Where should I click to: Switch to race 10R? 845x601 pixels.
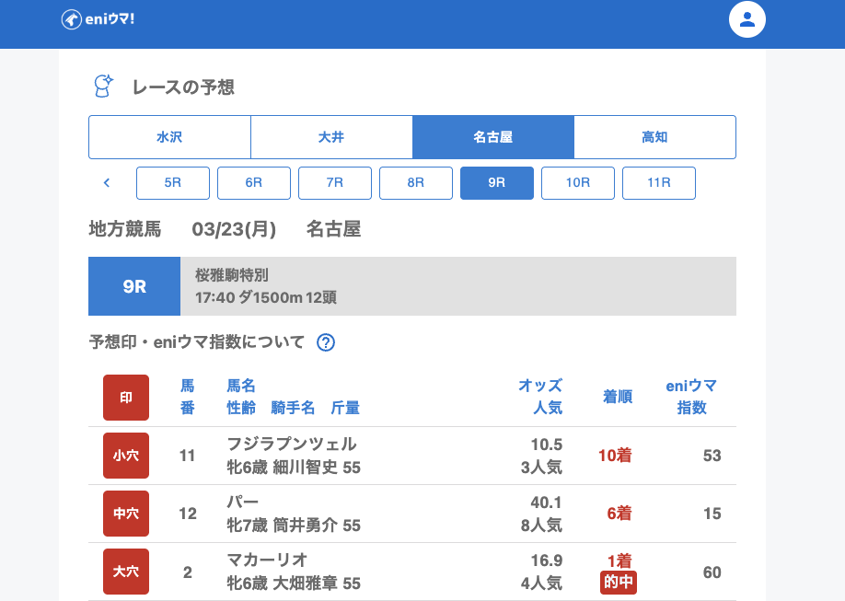point(578,183)
